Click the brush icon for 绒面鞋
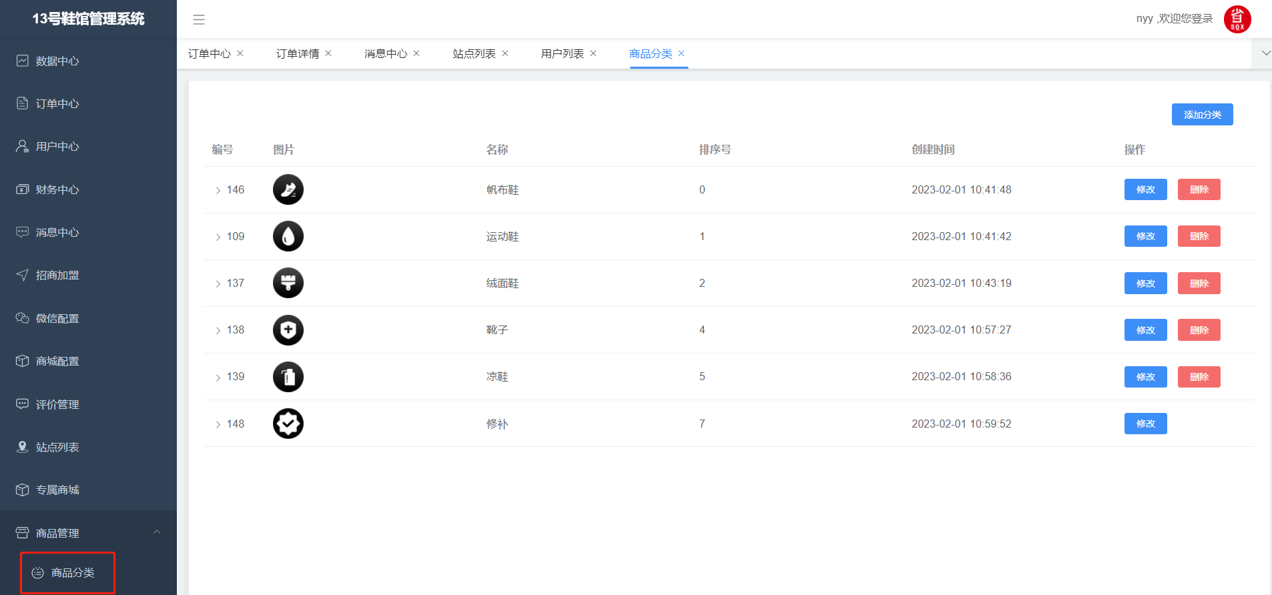1272x595 pixels. [x=288, y=283]
